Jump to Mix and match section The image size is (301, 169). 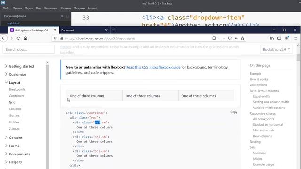(x=263, y=131)
